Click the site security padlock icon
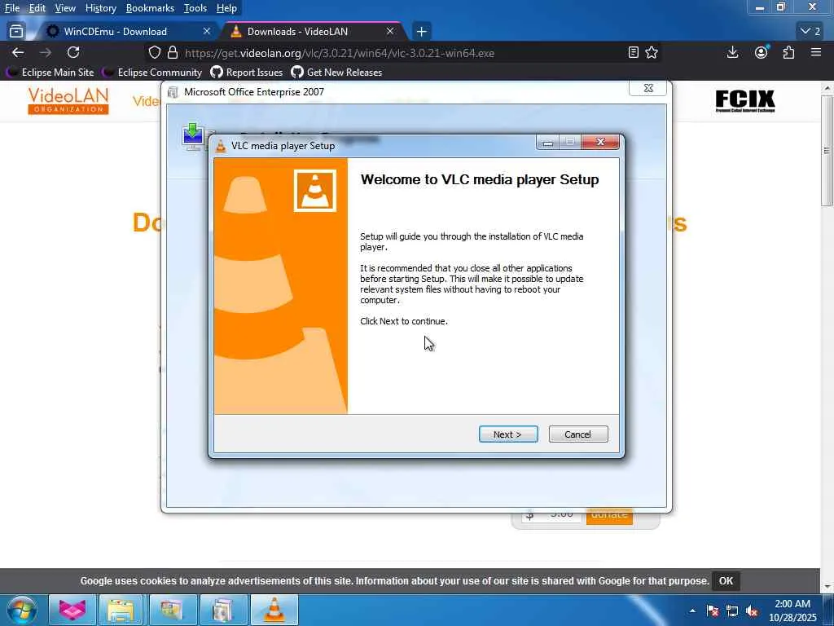 pyautogui.click(x=173, y=53)
